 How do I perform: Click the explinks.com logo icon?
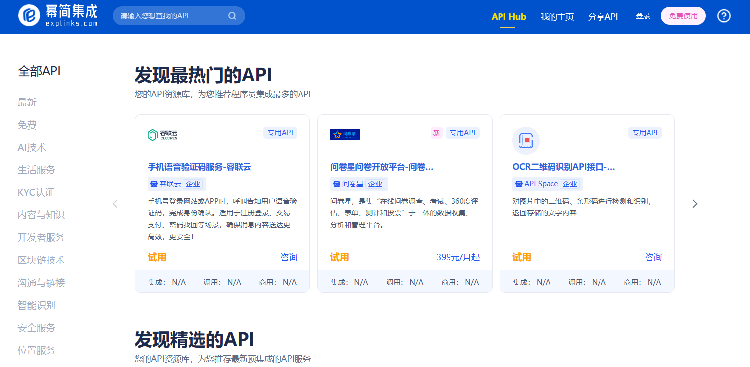pos(29,16)
